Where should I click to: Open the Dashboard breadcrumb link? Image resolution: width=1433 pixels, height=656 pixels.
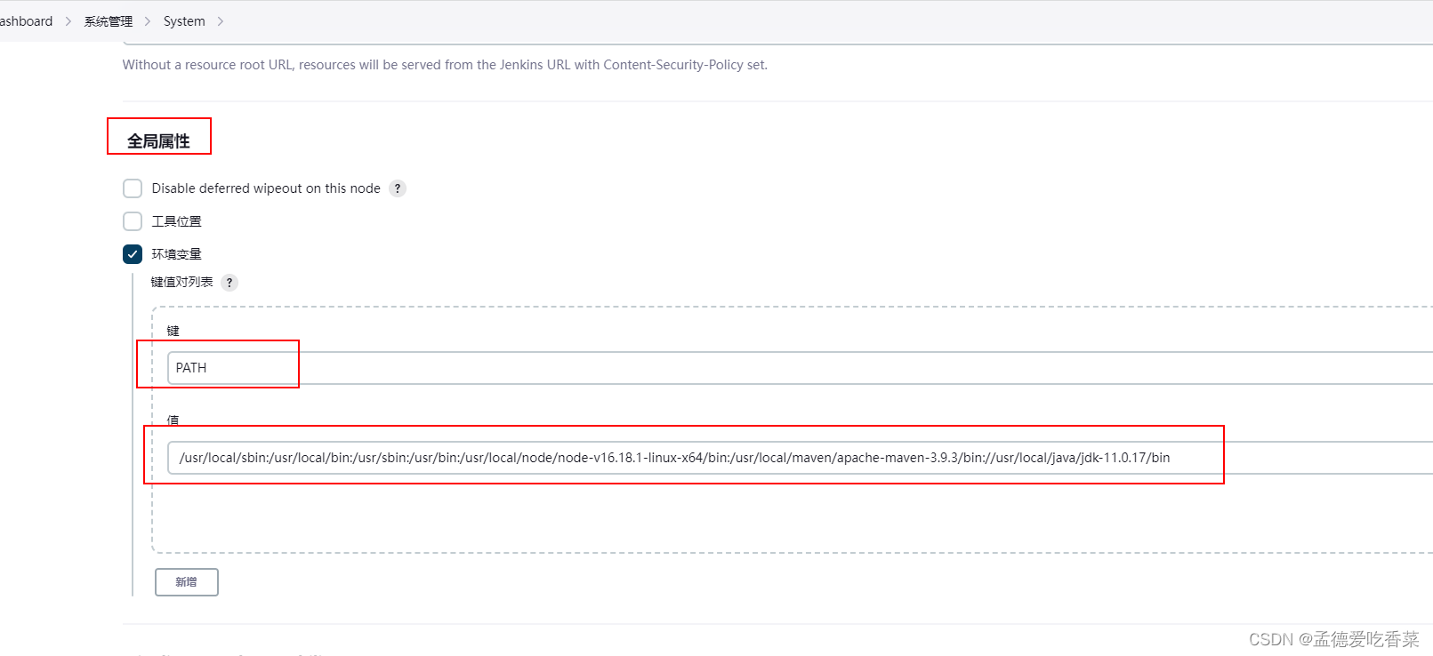click(26, 21)
